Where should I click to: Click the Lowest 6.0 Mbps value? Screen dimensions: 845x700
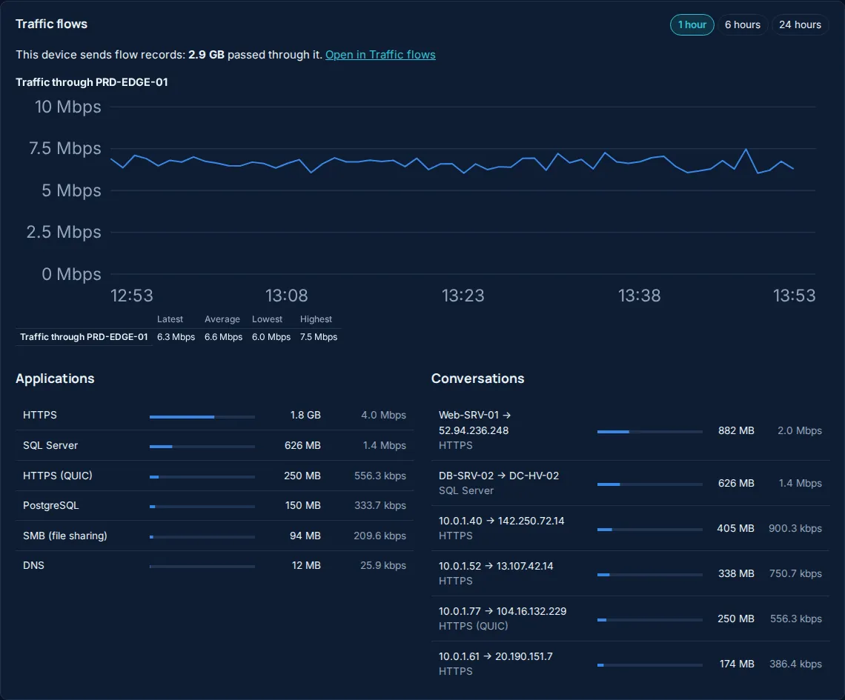click(x=271, y=337)
